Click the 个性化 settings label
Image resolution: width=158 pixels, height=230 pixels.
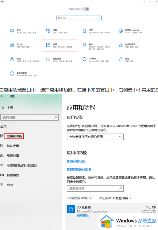[20, 44]
